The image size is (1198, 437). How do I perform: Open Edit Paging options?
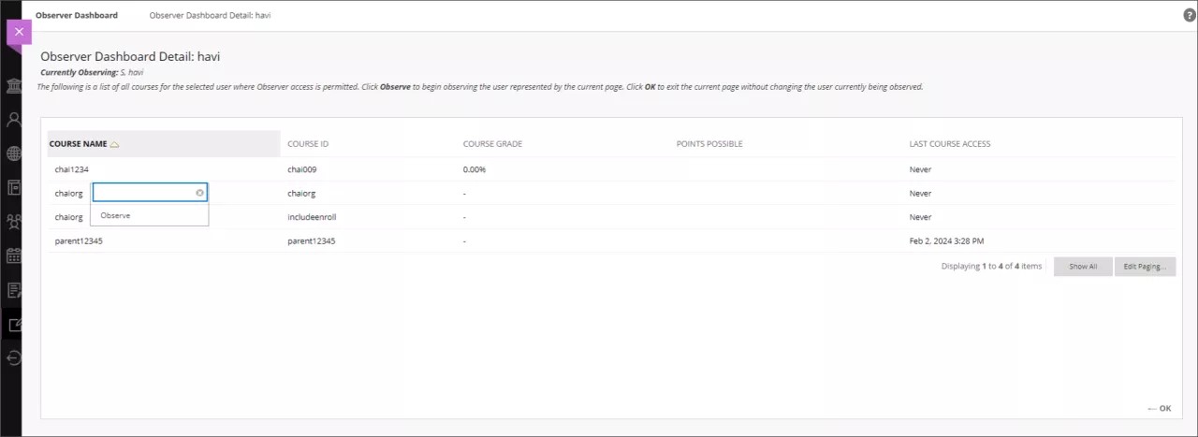pyautogui.click(x=1145, y=267)
